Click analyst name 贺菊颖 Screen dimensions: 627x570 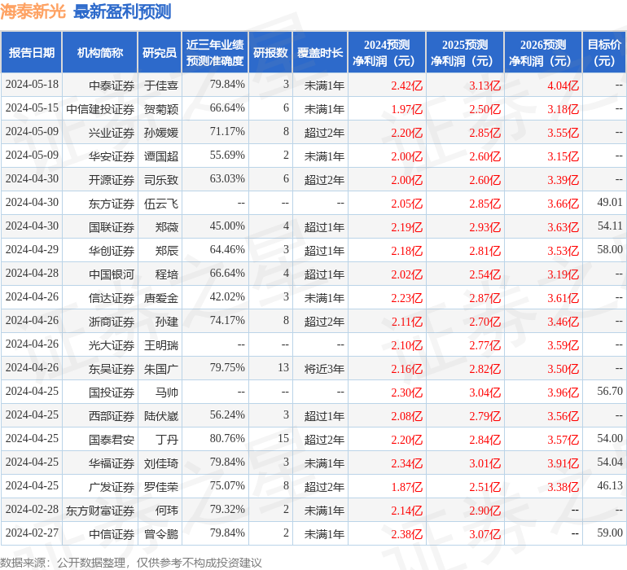tap(161, 109)
